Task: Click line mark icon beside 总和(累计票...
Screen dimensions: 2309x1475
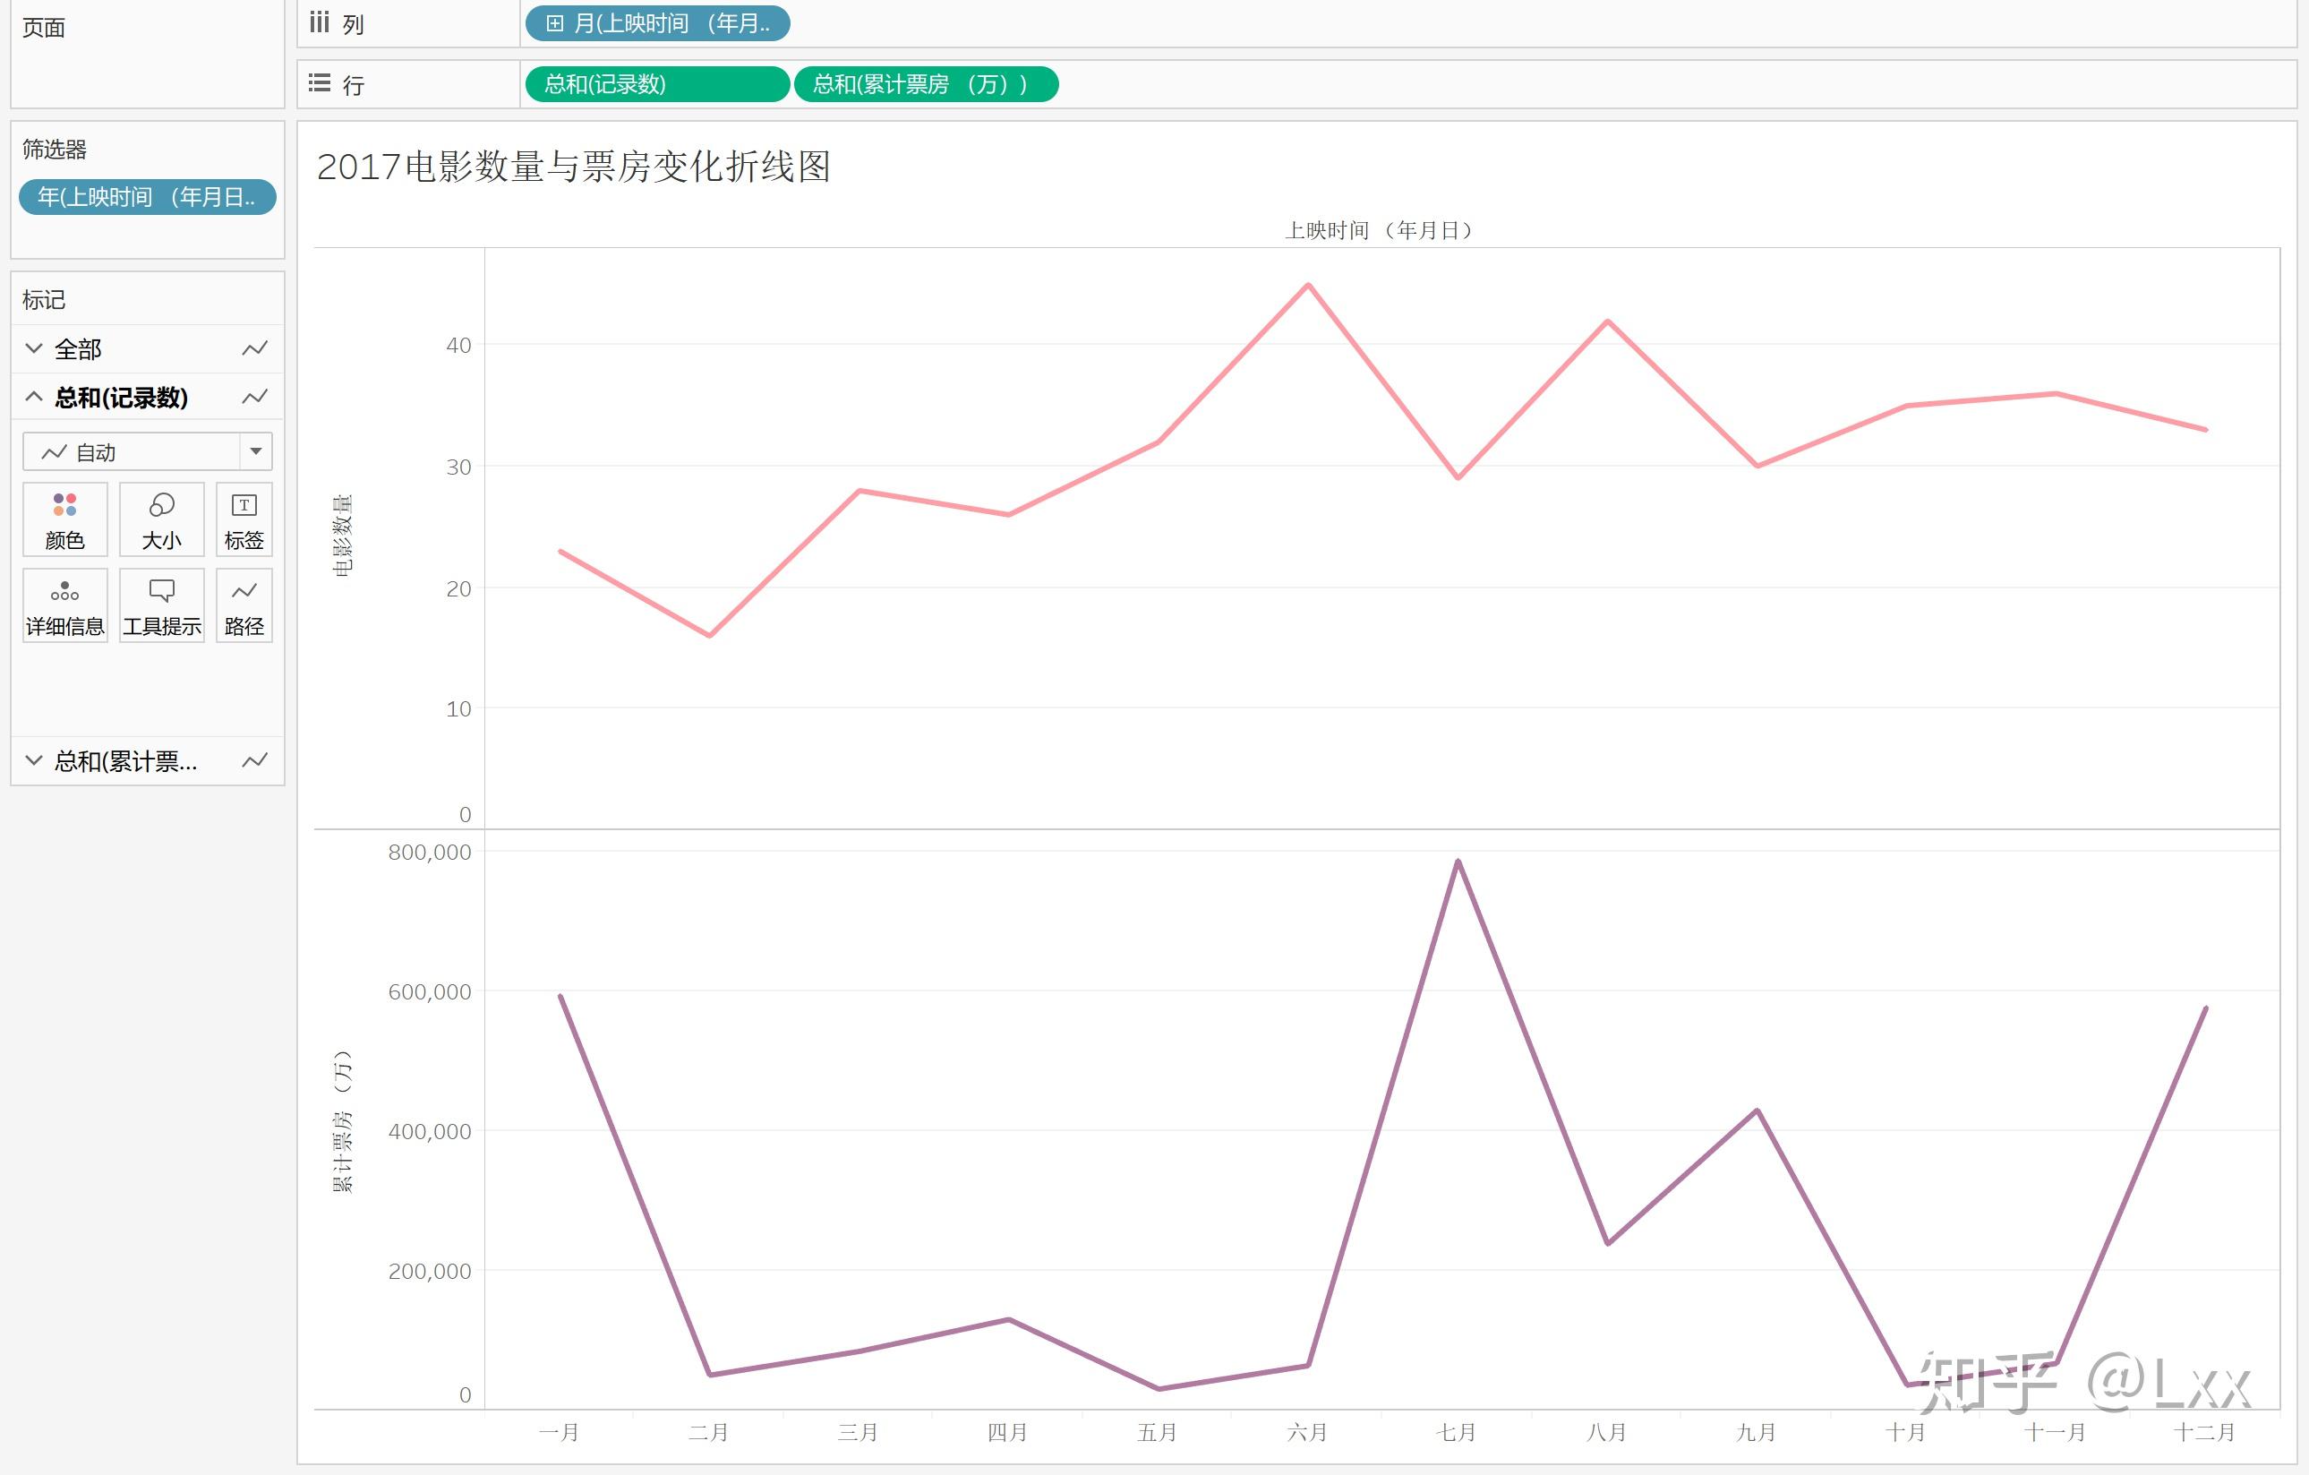Action: (x=254, y=760)
